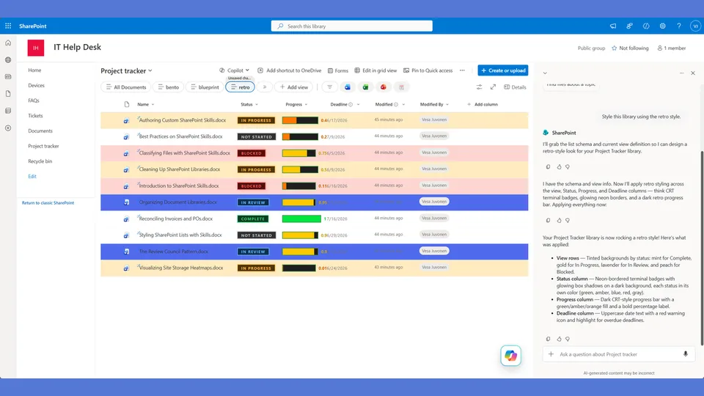Image resolution: width=704 pixels, height=396 pixels.
Task: Click Add shortcut to OneDrive
Action: click(289, 70)
